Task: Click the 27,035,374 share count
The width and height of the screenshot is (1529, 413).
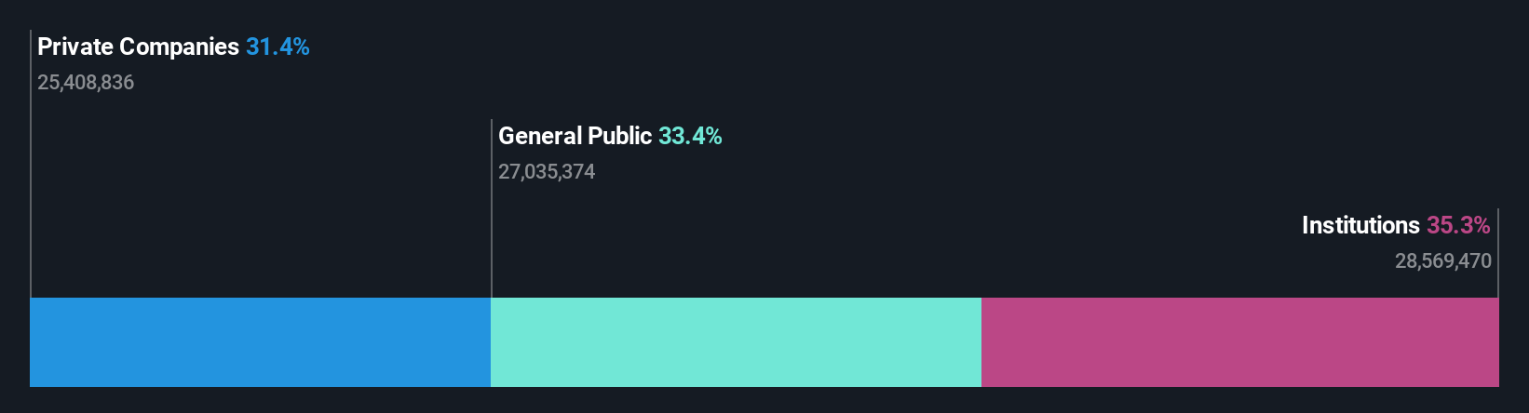Action: pos(547,172)
